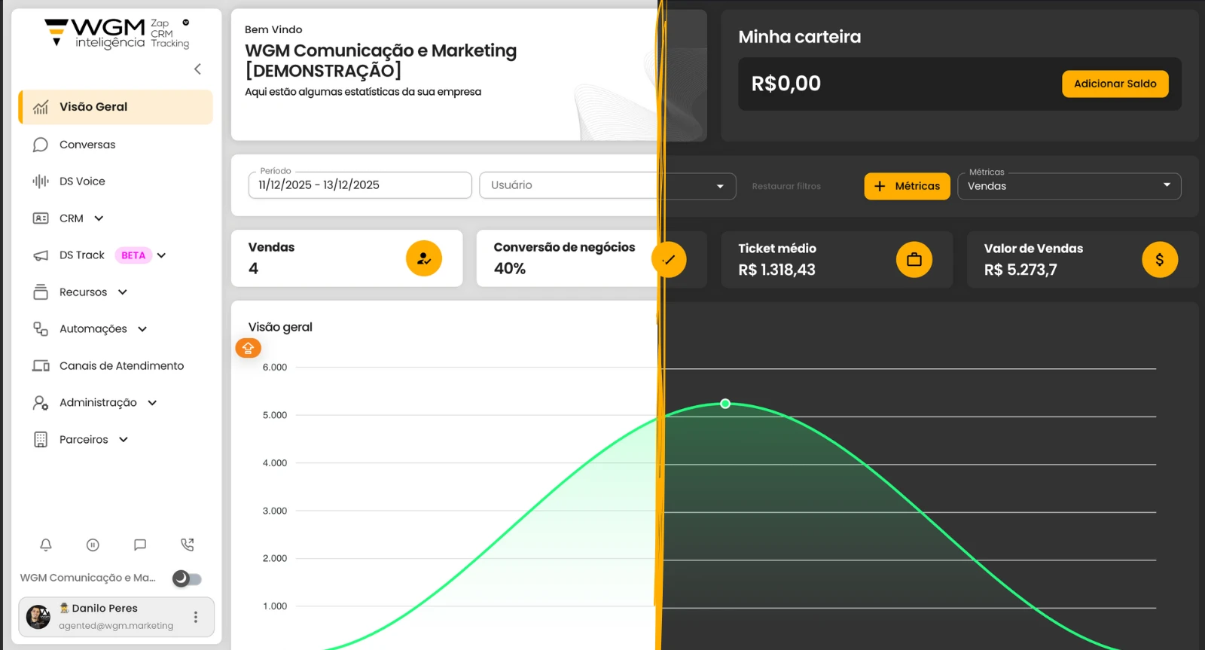The image size is (1205, 650).
Task: Click the notification bell icon
Action: click(46, 545)
